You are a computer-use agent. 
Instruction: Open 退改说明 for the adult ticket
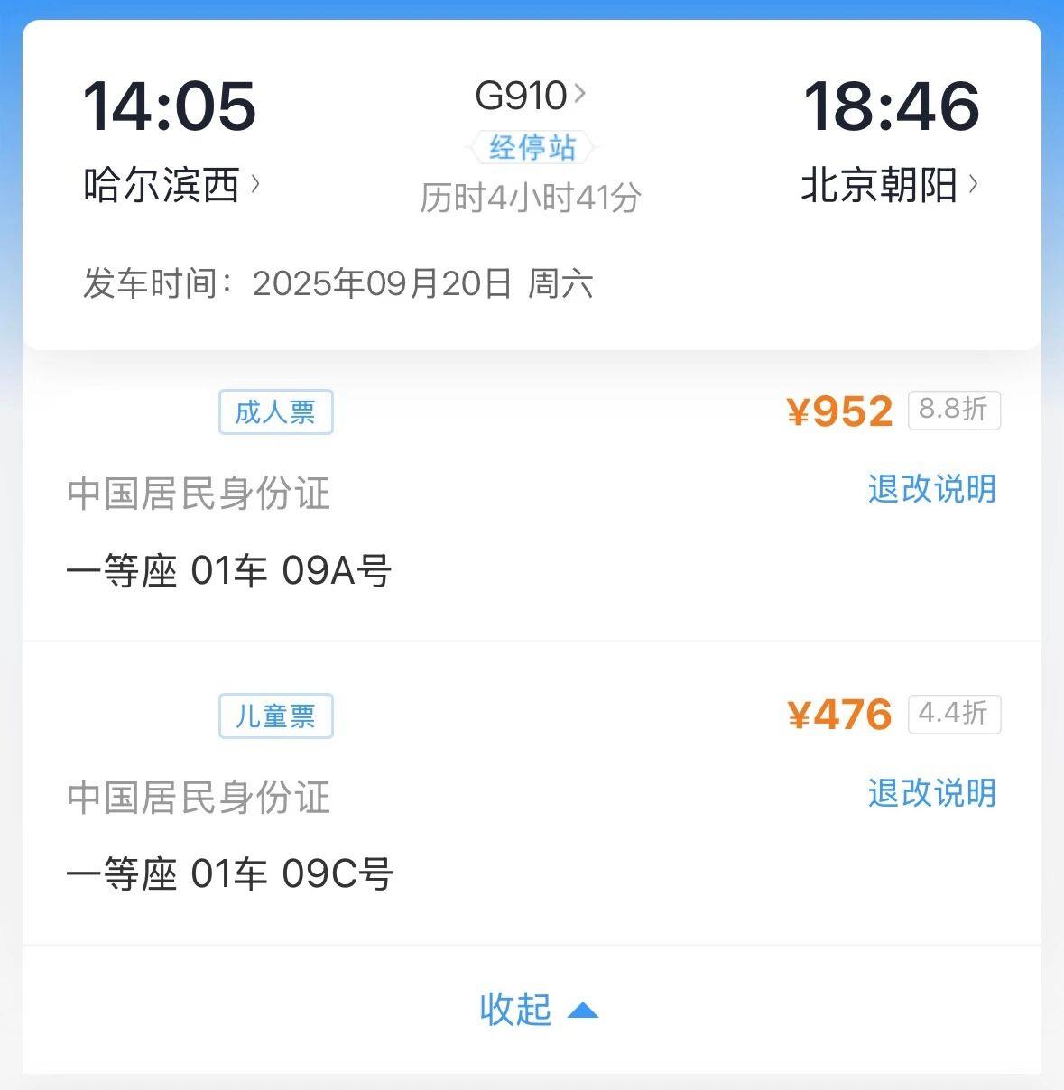click(x=931, y=489)
